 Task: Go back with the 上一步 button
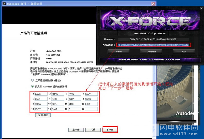(x=76, y=130)
